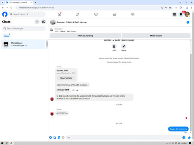Select the Inbox tab

point(6,36)
